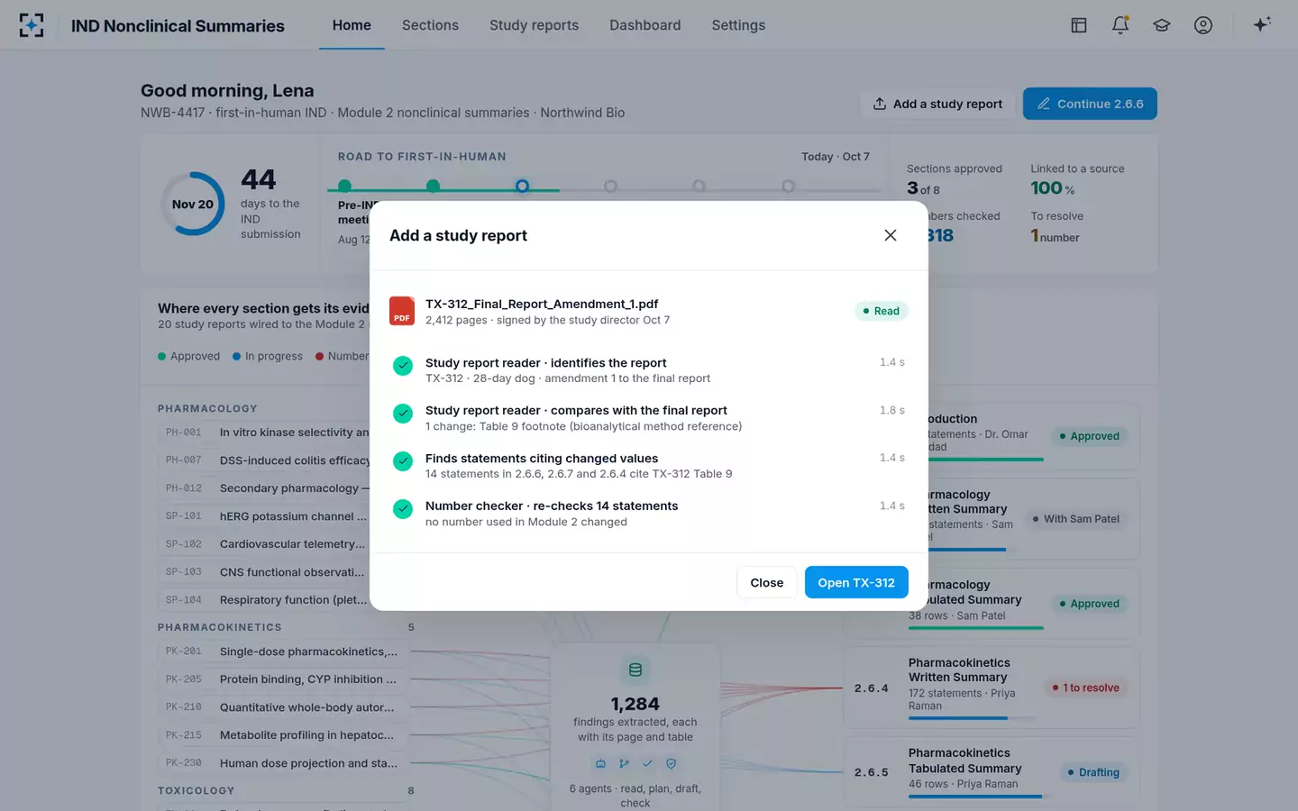Click the green check beside 'compares with the final report'

click(403, 414)
